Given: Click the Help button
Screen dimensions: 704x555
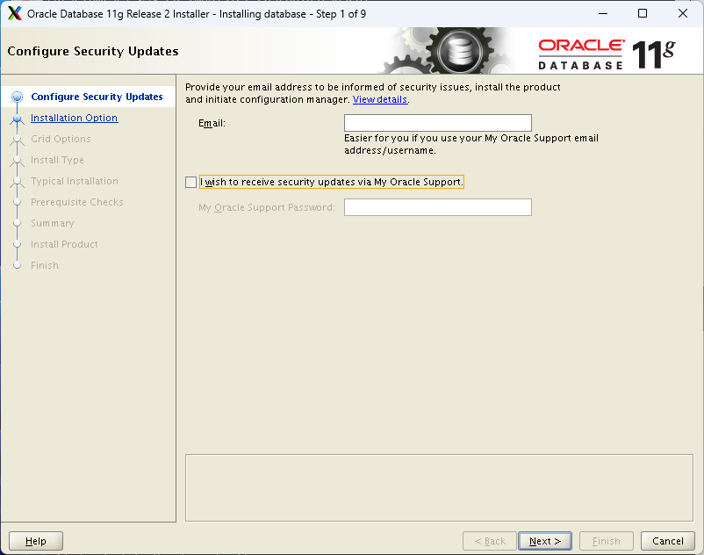Looking at the screenshot, I should tap(36, 541).
